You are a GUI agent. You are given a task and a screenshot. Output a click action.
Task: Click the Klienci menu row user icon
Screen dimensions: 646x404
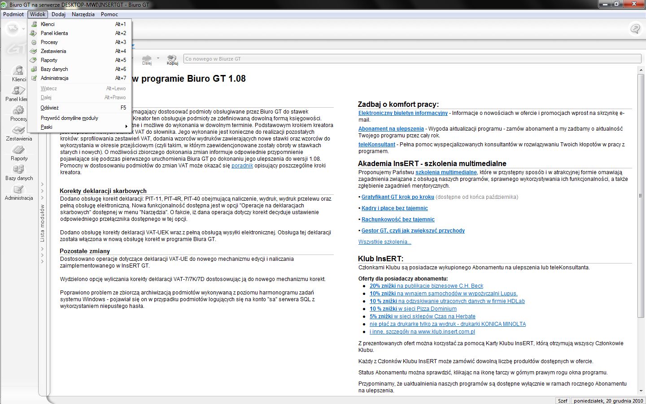tap(34, 24)
